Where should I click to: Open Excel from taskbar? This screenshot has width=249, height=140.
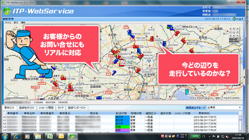pyautogui.click(x=50, y=136)
